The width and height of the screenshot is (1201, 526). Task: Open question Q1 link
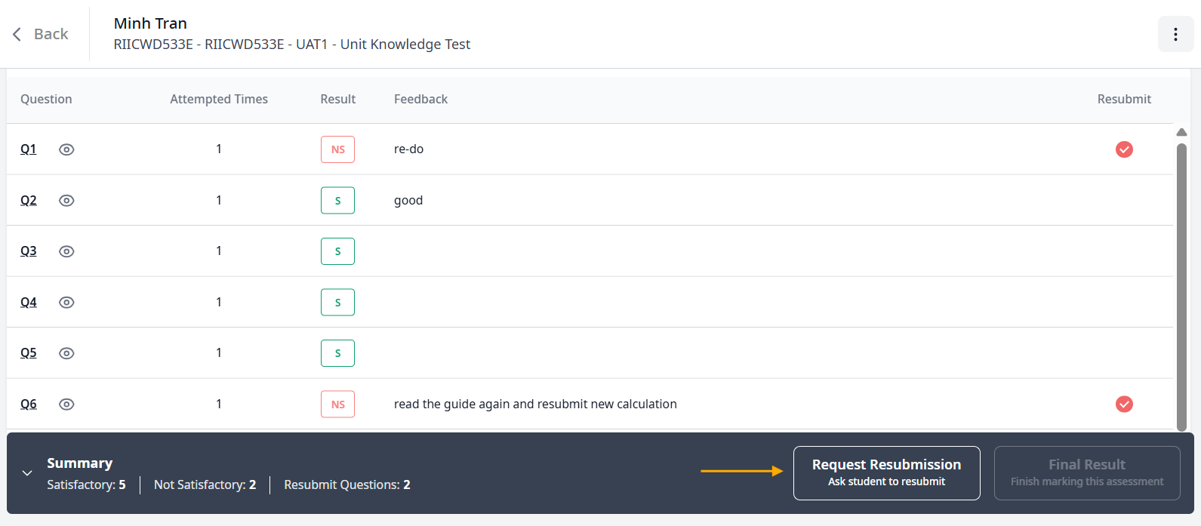pos(29,149)
